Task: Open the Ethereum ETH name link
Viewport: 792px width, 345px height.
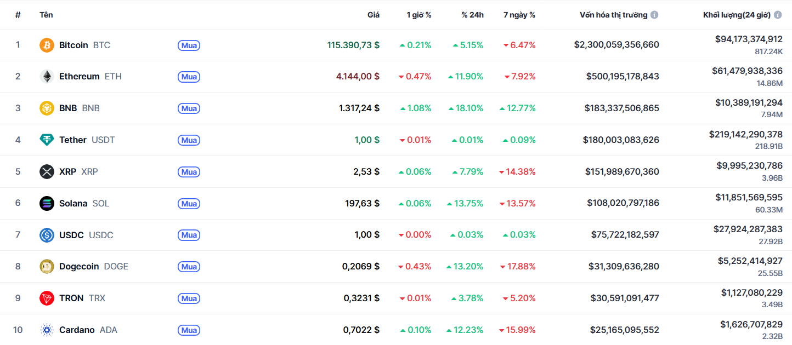Action: point(90,77)
